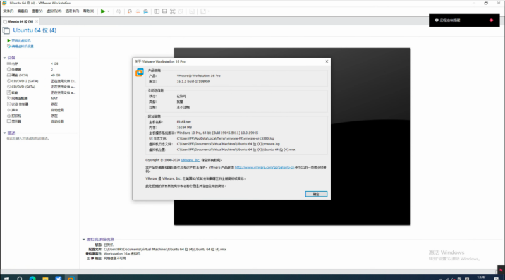
Task: Collapse the 描述 description section
Action: click(x=4, y=133)
